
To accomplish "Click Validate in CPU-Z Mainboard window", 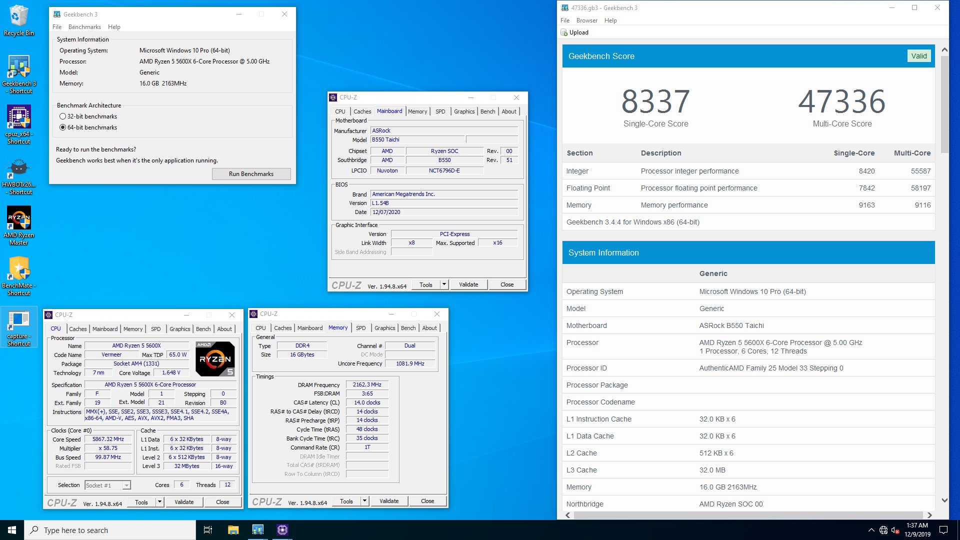I will [x=468, y=284].
